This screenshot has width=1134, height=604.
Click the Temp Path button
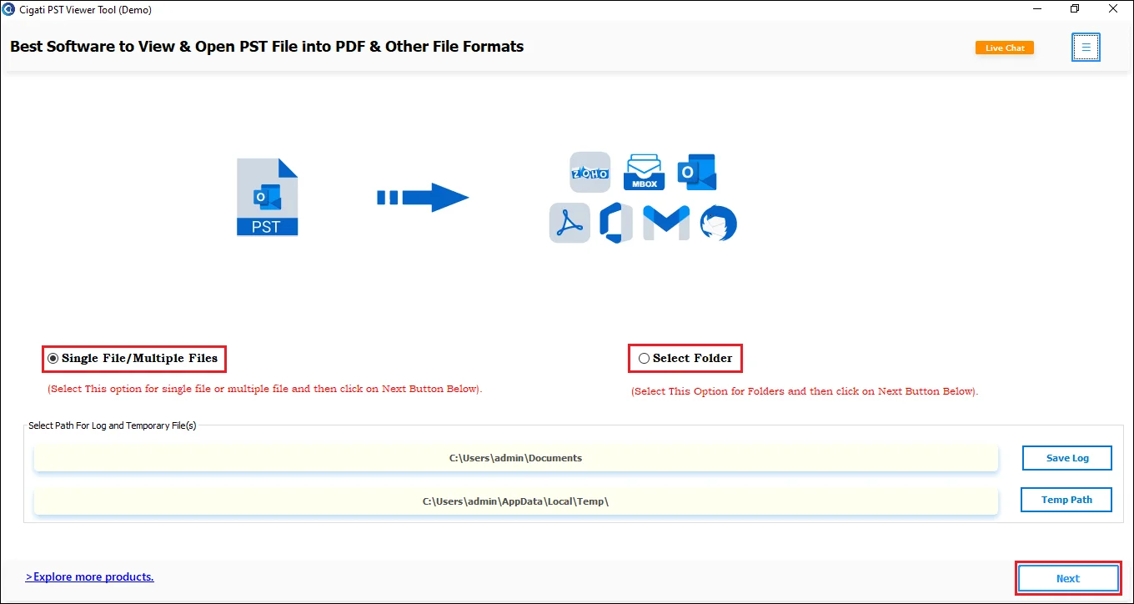[1066, 500]
